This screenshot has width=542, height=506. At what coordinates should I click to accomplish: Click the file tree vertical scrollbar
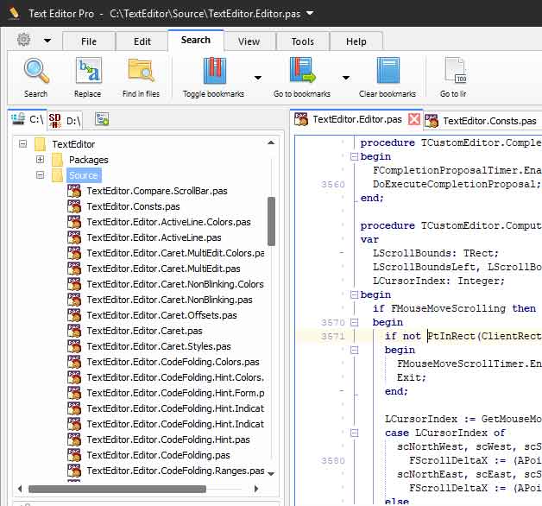[x=272, y=220]
